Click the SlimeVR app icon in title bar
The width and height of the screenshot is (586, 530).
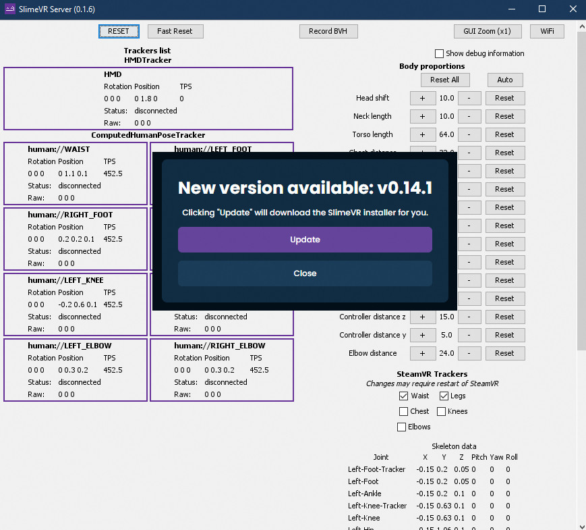[9, 9]
